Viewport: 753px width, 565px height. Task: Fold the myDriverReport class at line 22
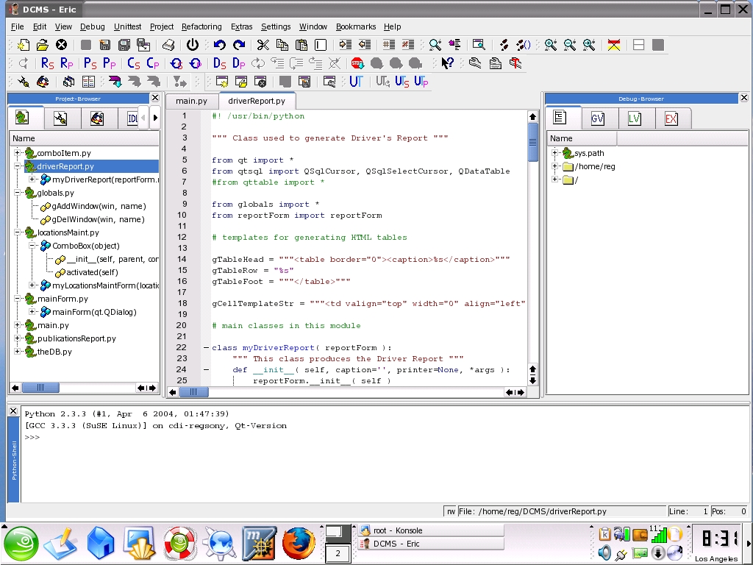(x=206, y=348)
